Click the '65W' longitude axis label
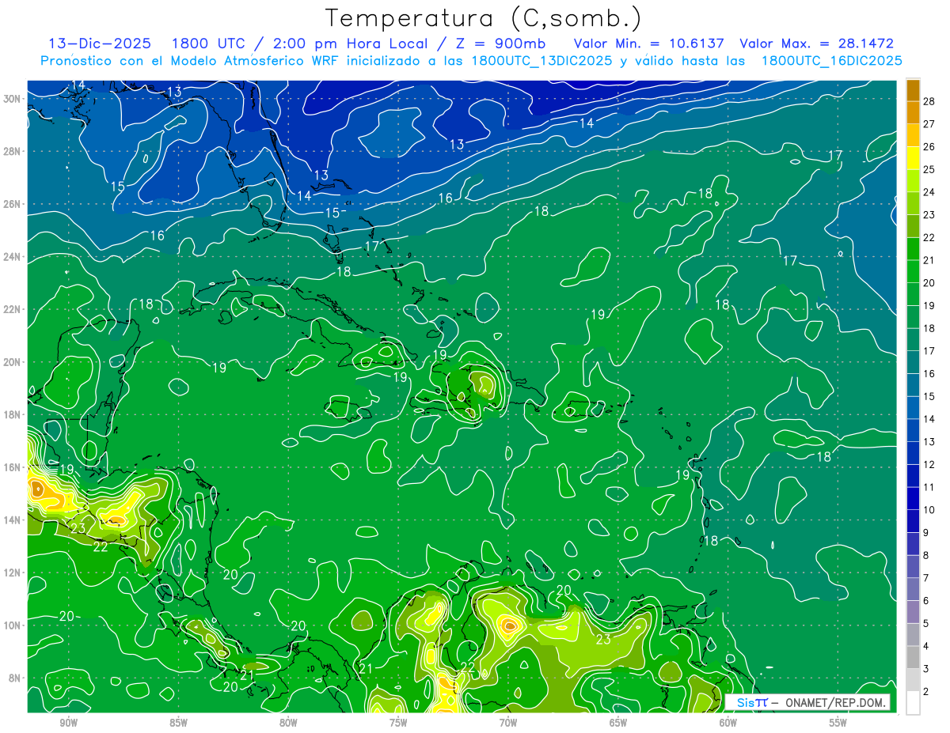This screenshot has width=950, height=733. (x=618, y=723)
